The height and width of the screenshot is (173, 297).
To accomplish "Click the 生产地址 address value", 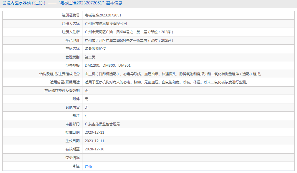I will coord(129,41).
